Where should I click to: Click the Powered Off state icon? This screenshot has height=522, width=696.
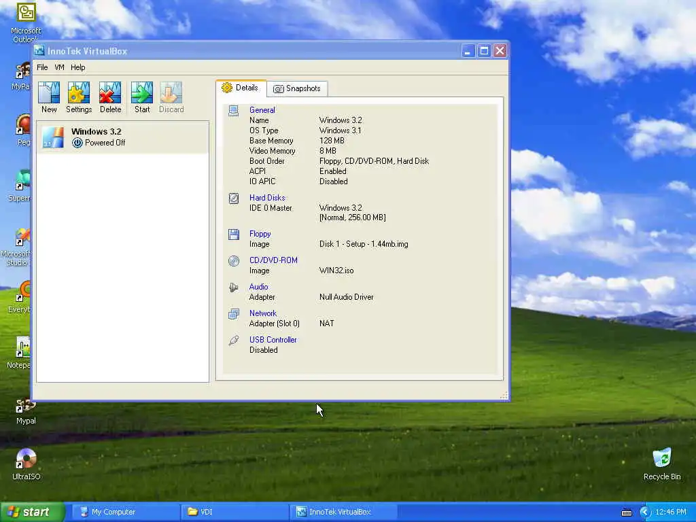coord(77,143)
